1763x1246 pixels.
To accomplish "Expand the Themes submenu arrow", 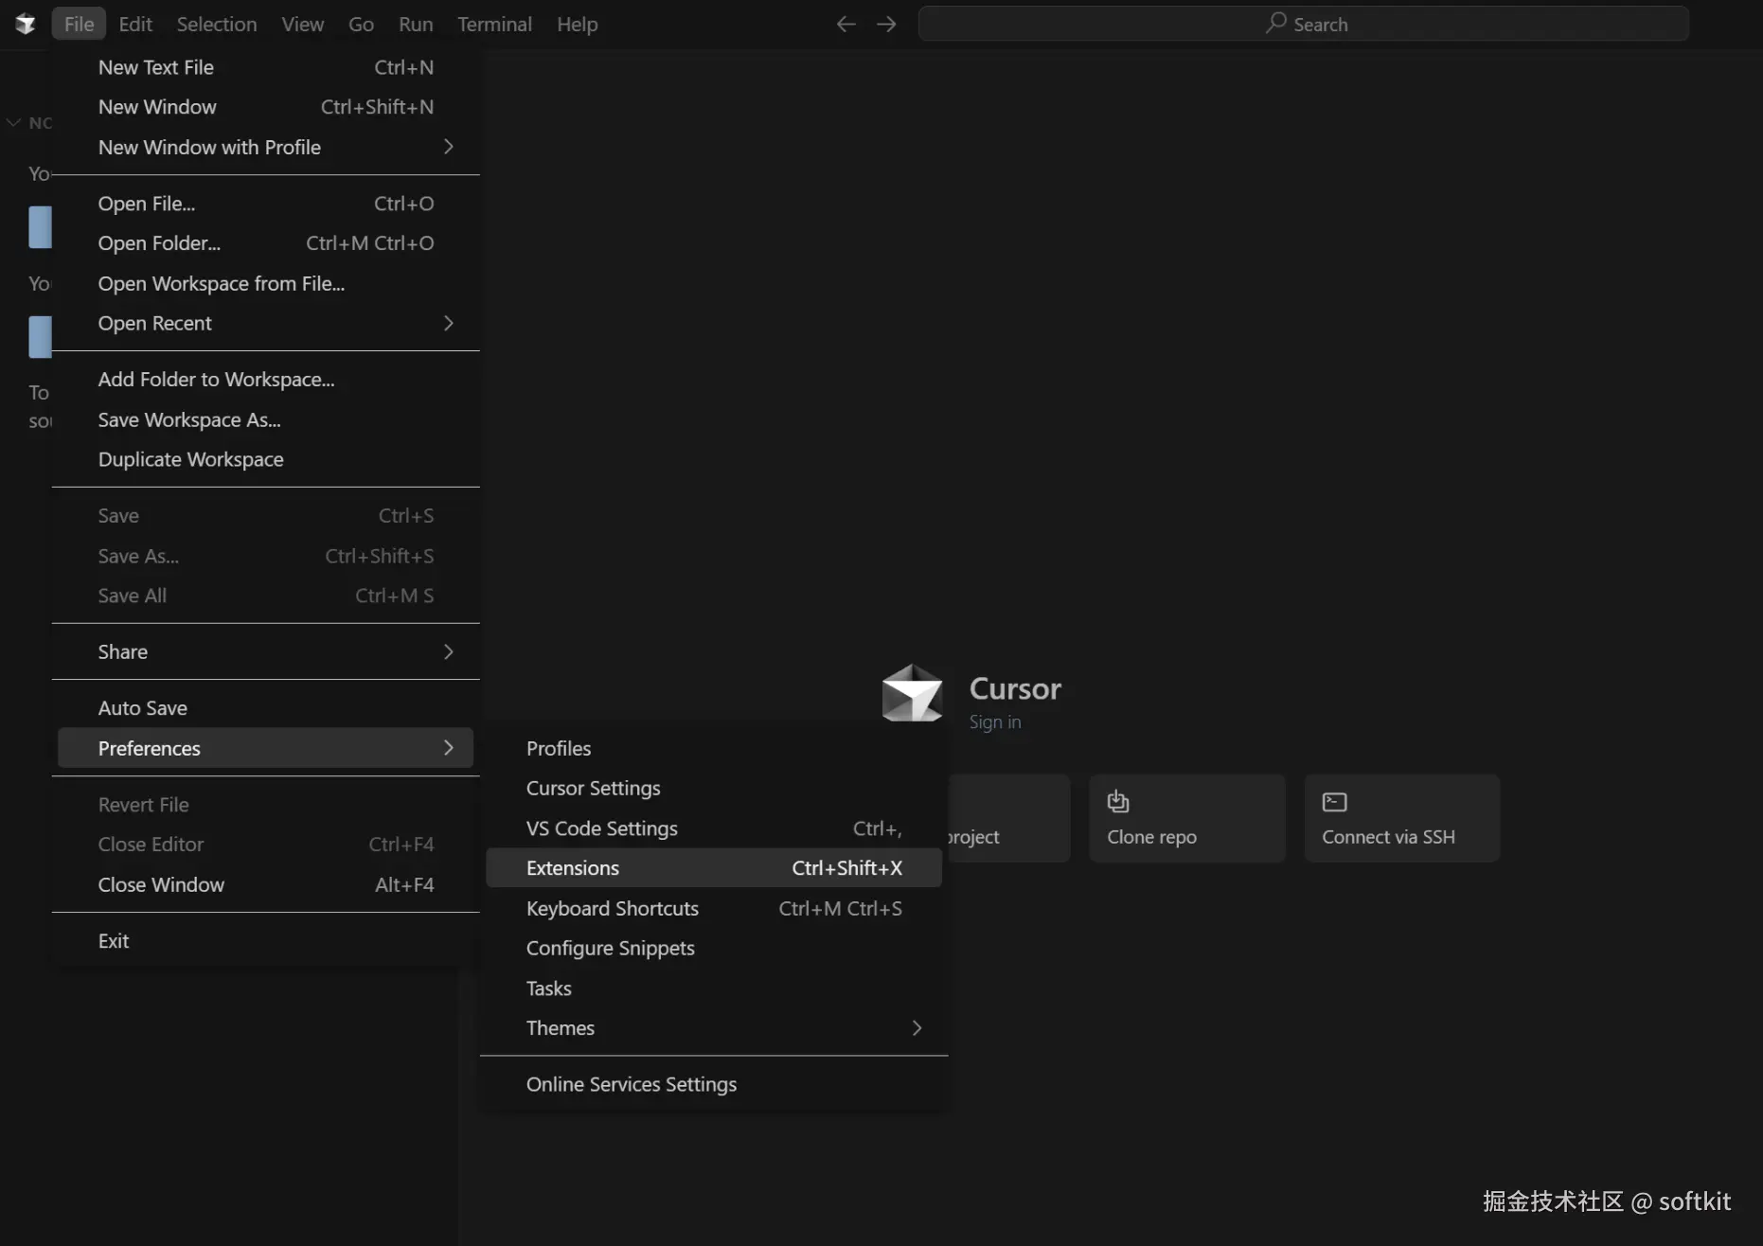I will [x=917, y=1028].
